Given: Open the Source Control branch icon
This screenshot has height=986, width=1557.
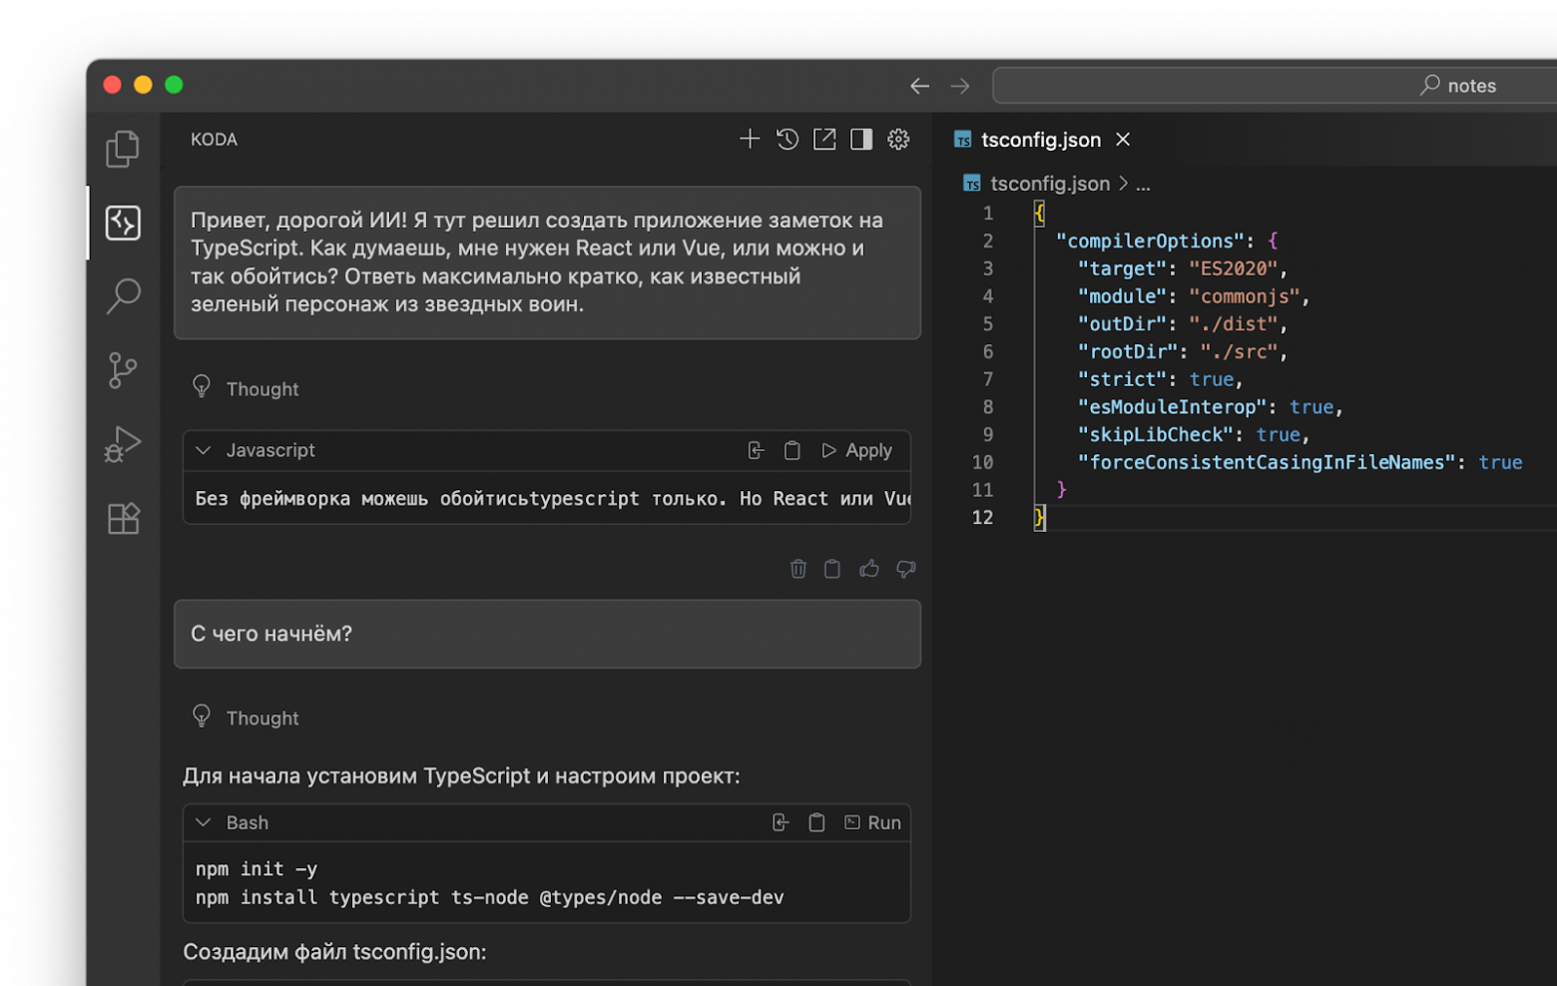Looking at the screenshot, I should pyautogui.click(x=123, y=370).
